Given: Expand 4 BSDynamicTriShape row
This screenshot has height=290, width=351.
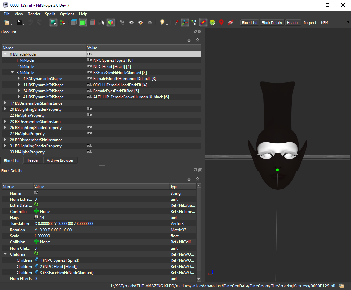Looking at the screenshot, I should 19,79.
